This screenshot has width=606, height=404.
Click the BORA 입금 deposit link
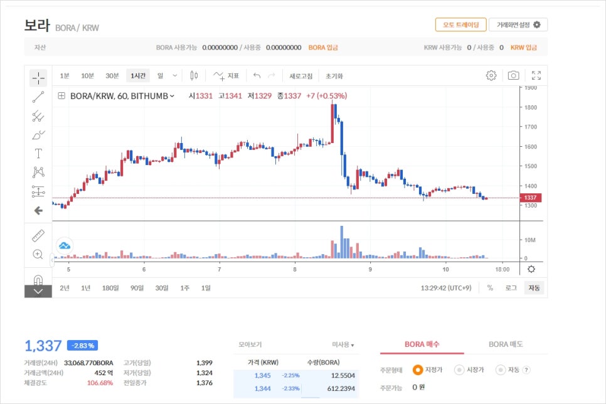pos(323,48)
